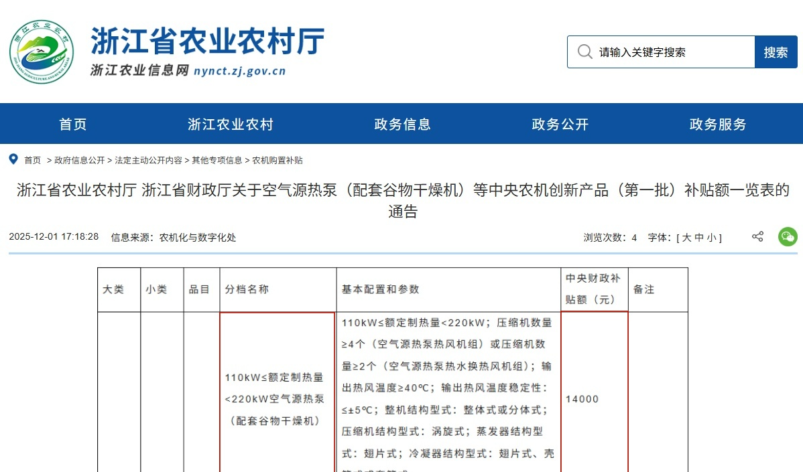Open the green WeChat share icon
Image resolution: width=803 pixels, height=472 pixels.
(x=788, y=236)
